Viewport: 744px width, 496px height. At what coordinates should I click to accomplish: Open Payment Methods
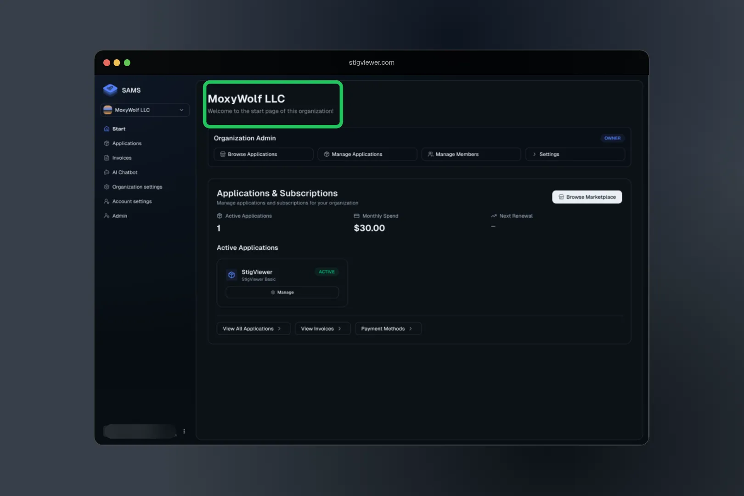click(388, 329)
